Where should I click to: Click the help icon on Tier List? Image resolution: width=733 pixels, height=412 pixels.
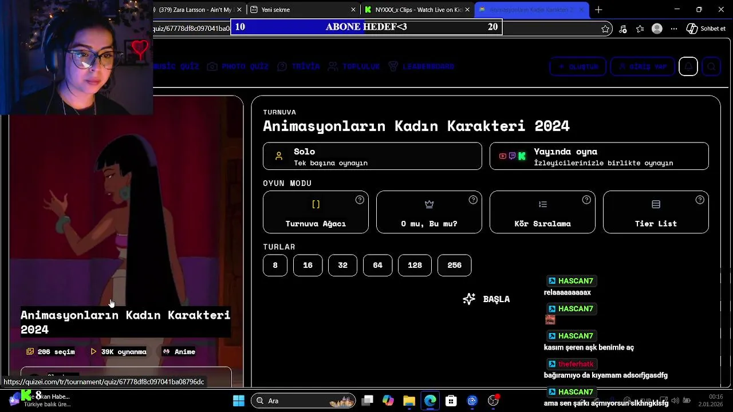pyautogui.click(x=700, y=200)
